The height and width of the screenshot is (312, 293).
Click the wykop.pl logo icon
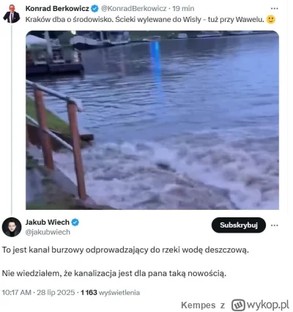point(238,305)
